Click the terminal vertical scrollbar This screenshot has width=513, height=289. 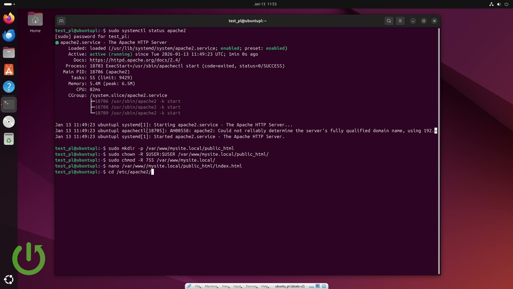point(439,151)
